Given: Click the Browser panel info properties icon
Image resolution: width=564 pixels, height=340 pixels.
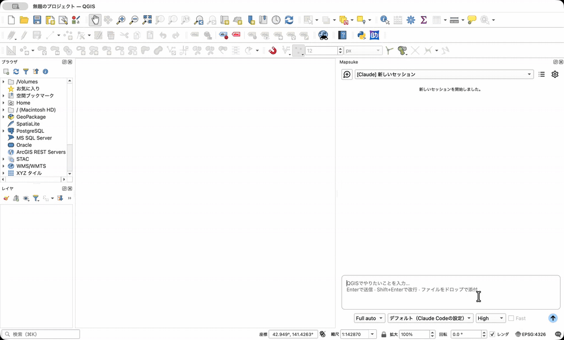Looking at the screenshot, I should click(45, 71).
